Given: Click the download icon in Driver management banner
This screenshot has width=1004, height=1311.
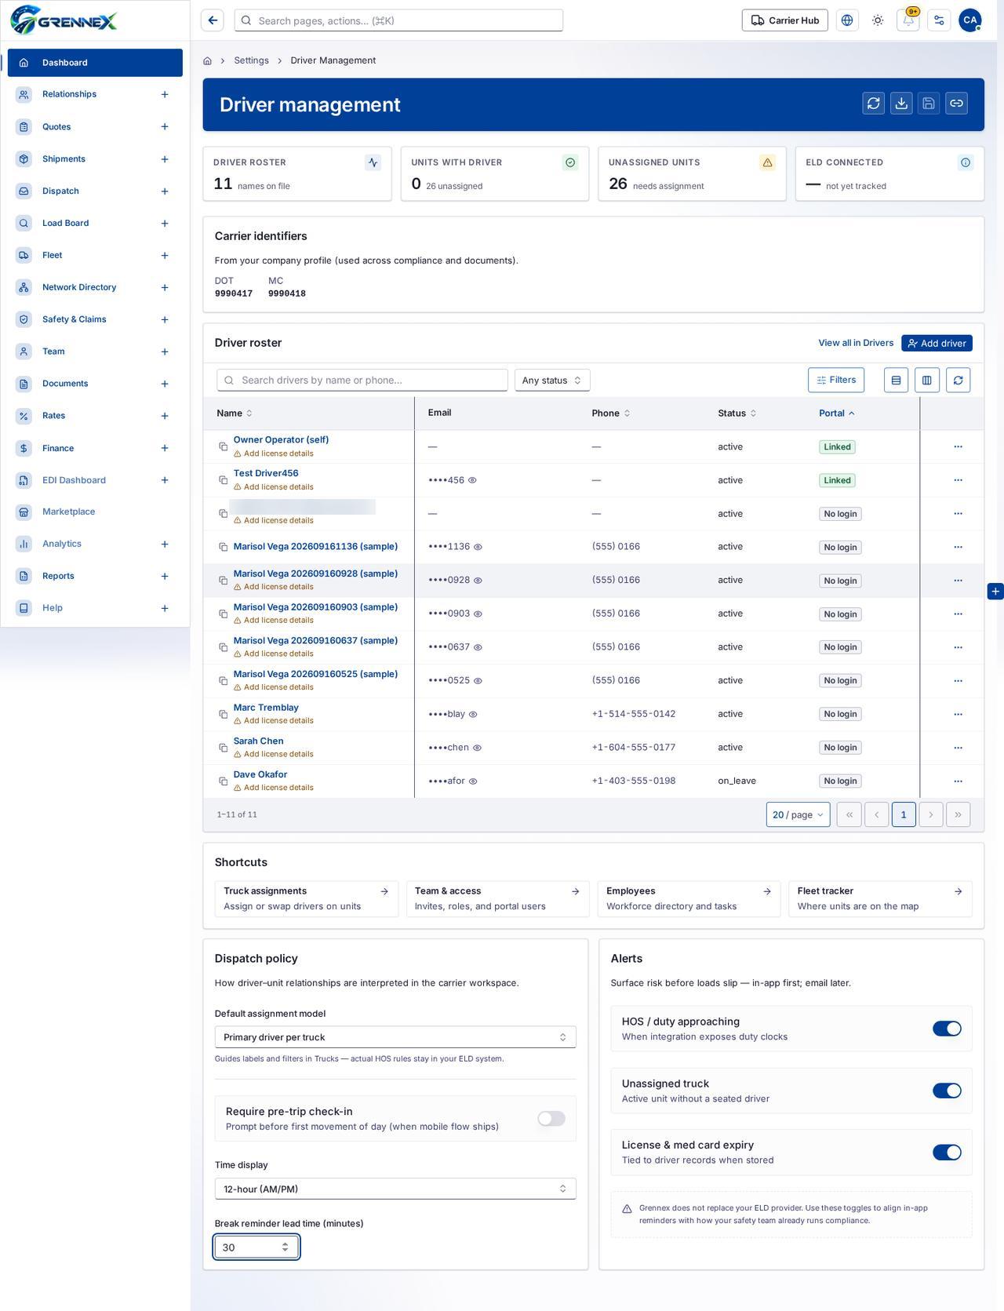Looking at the screenshot, I should click(901, 104).
